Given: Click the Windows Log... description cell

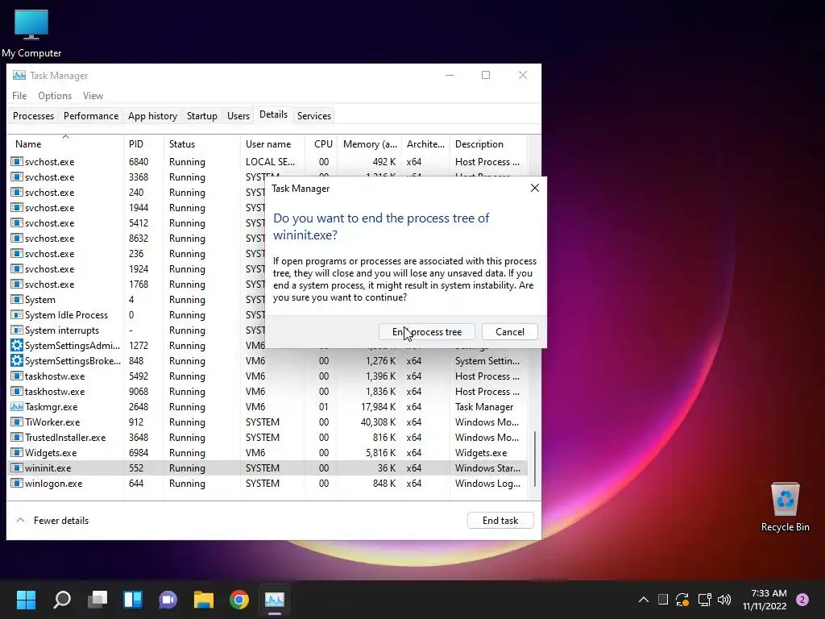Looking at the screenshot, I should (487, 484).
